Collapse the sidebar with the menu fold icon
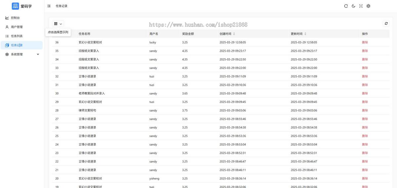Image resolution: width=397 pixels, height=188 pixels. [x=49, y=6]
